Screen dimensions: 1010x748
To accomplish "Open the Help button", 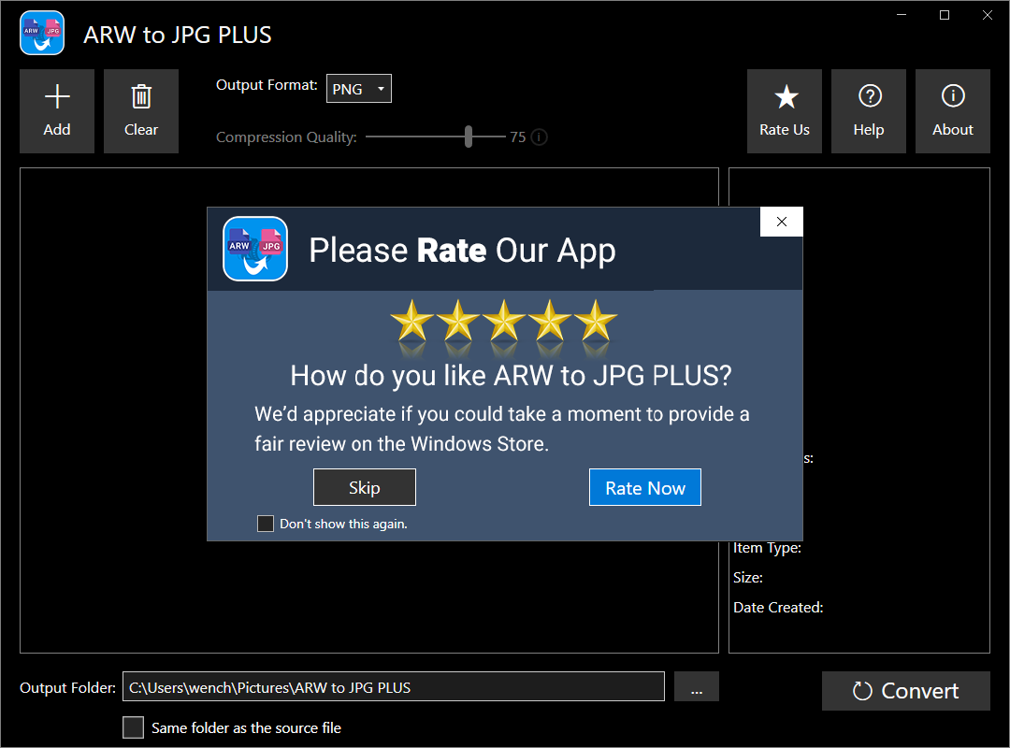I will pyautogui.click(x=868, y=111).
